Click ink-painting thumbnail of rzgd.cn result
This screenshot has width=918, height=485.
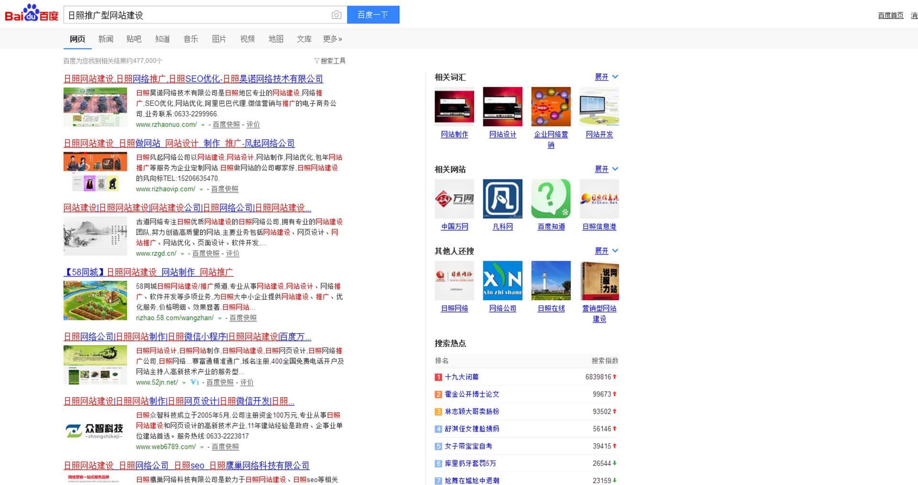95,236
